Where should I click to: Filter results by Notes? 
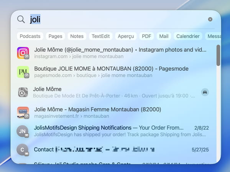click(77, 36)
